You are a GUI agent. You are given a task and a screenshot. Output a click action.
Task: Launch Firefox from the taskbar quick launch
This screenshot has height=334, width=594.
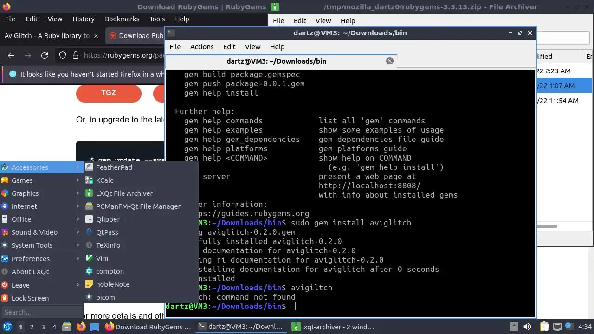81,327
